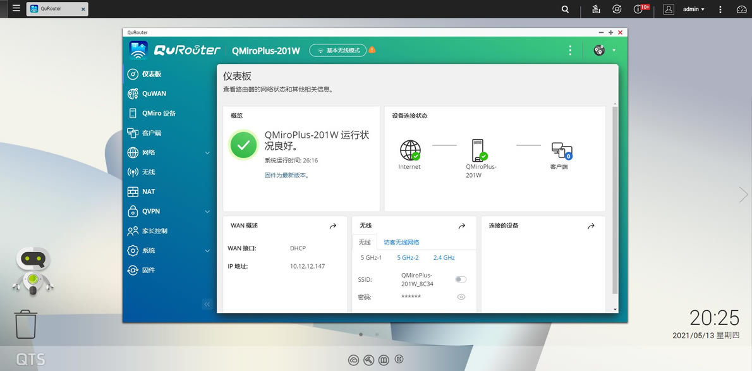The width and height of the screenshot is (752, 371).
Task: Click the search magnifier in top bar
Action: [566, 9]
